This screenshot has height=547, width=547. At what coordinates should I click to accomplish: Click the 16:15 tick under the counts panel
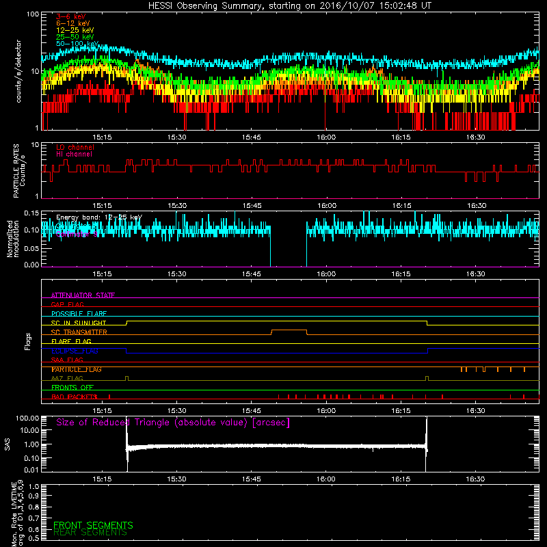[x=401, y=137]
